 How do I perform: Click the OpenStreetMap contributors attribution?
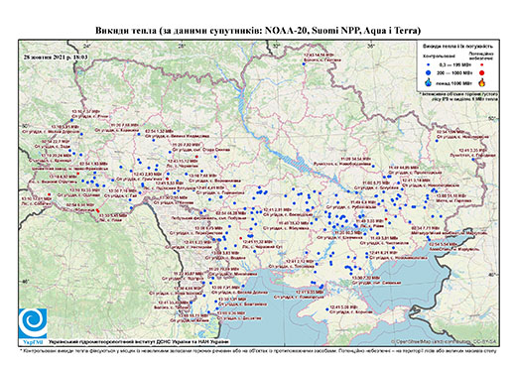click(x=445, y=342)
